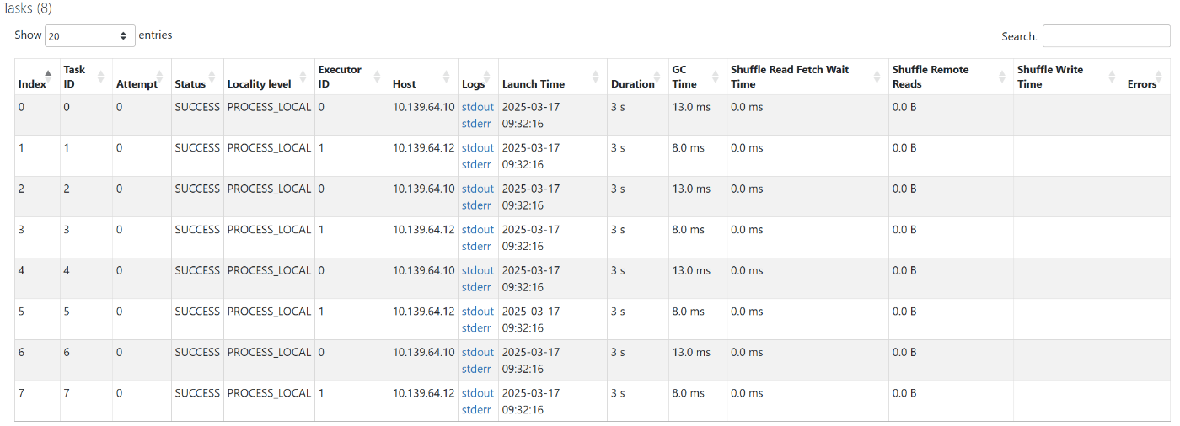1180x426 pixels.
Task: Sort by Shuffle Remote Reads column
Action: tap(951, 77)
